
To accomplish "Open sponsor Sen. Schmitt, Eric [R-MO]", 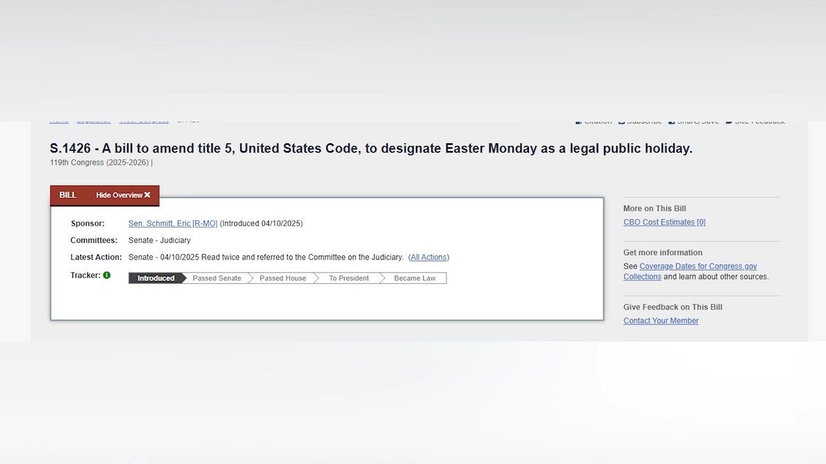I will tap(171, 223).
